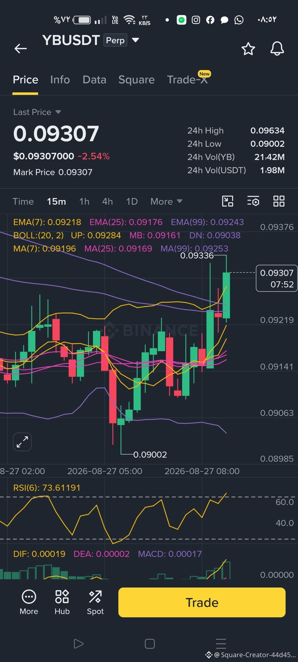Open the Hub icon
Image resolution: width=298 pixels, height=662 pixels.
pos(62,603)
